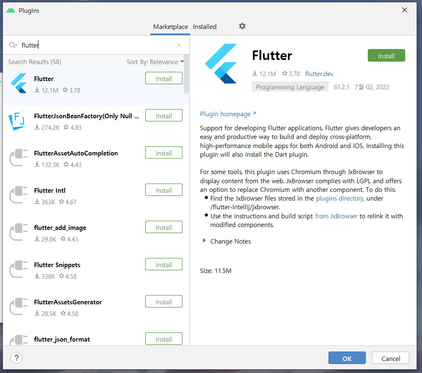
Task: Select the FlutterAssetsGenerator result name
Action: (68, 302)
